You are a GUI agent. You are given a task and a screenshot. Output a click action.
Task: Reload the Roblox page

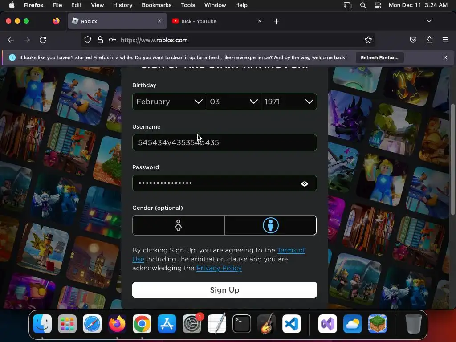(x=43, y=40)
